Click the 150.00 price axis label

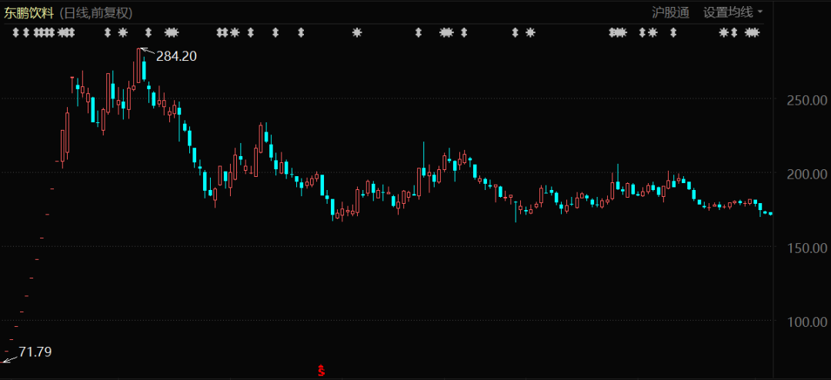[806, 248]
